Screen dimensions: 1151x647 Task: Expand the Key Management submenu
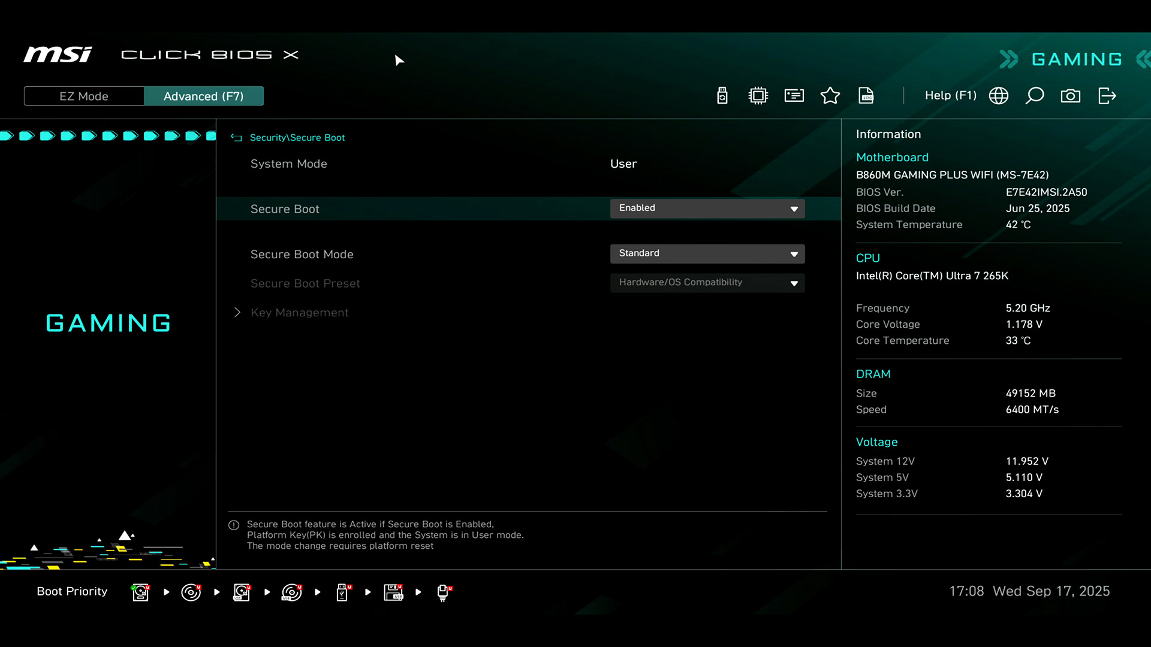[299, 313]
